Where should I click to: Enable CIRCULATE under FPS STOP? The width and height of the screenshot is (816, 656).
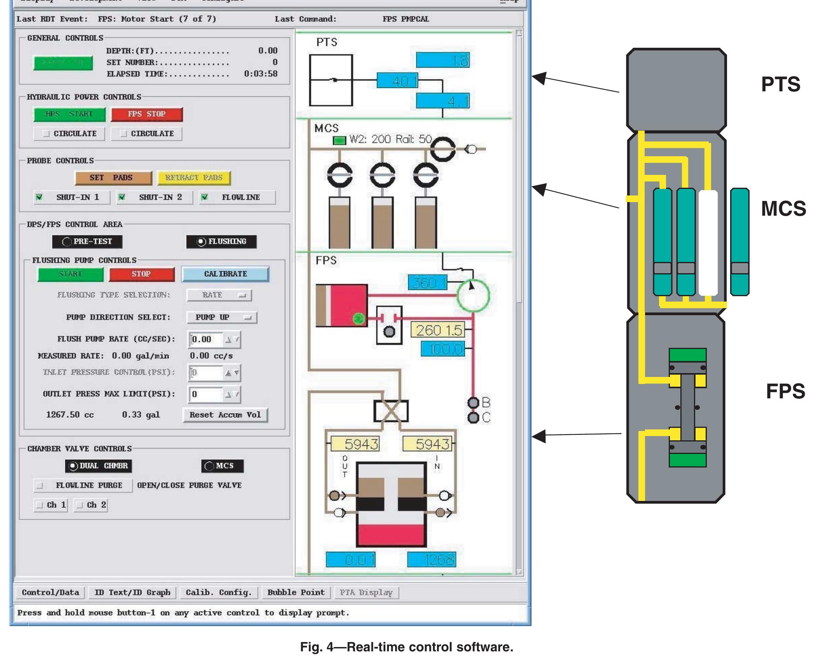124,134
